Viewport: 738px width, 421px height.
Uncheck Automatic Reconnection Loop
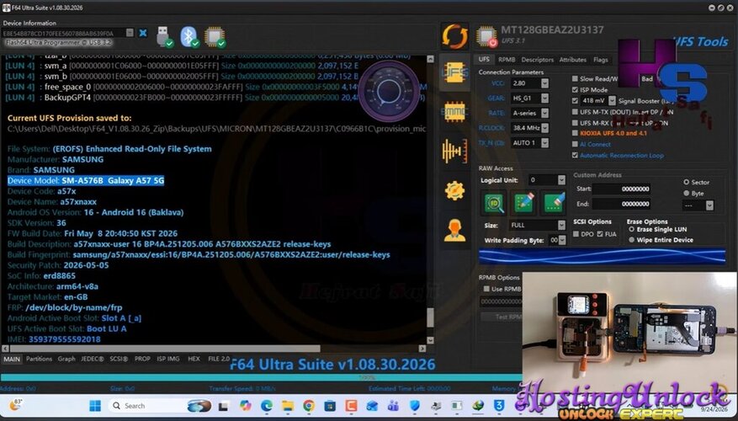click(575, 155)
